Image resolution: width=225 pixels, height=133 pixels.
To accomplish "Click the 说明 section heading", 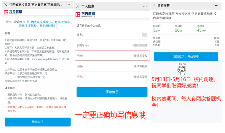I will [x=7, y=33].
